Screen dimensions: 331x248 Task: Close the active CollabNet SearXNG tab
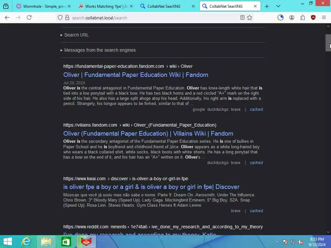(x=255, y=6)
